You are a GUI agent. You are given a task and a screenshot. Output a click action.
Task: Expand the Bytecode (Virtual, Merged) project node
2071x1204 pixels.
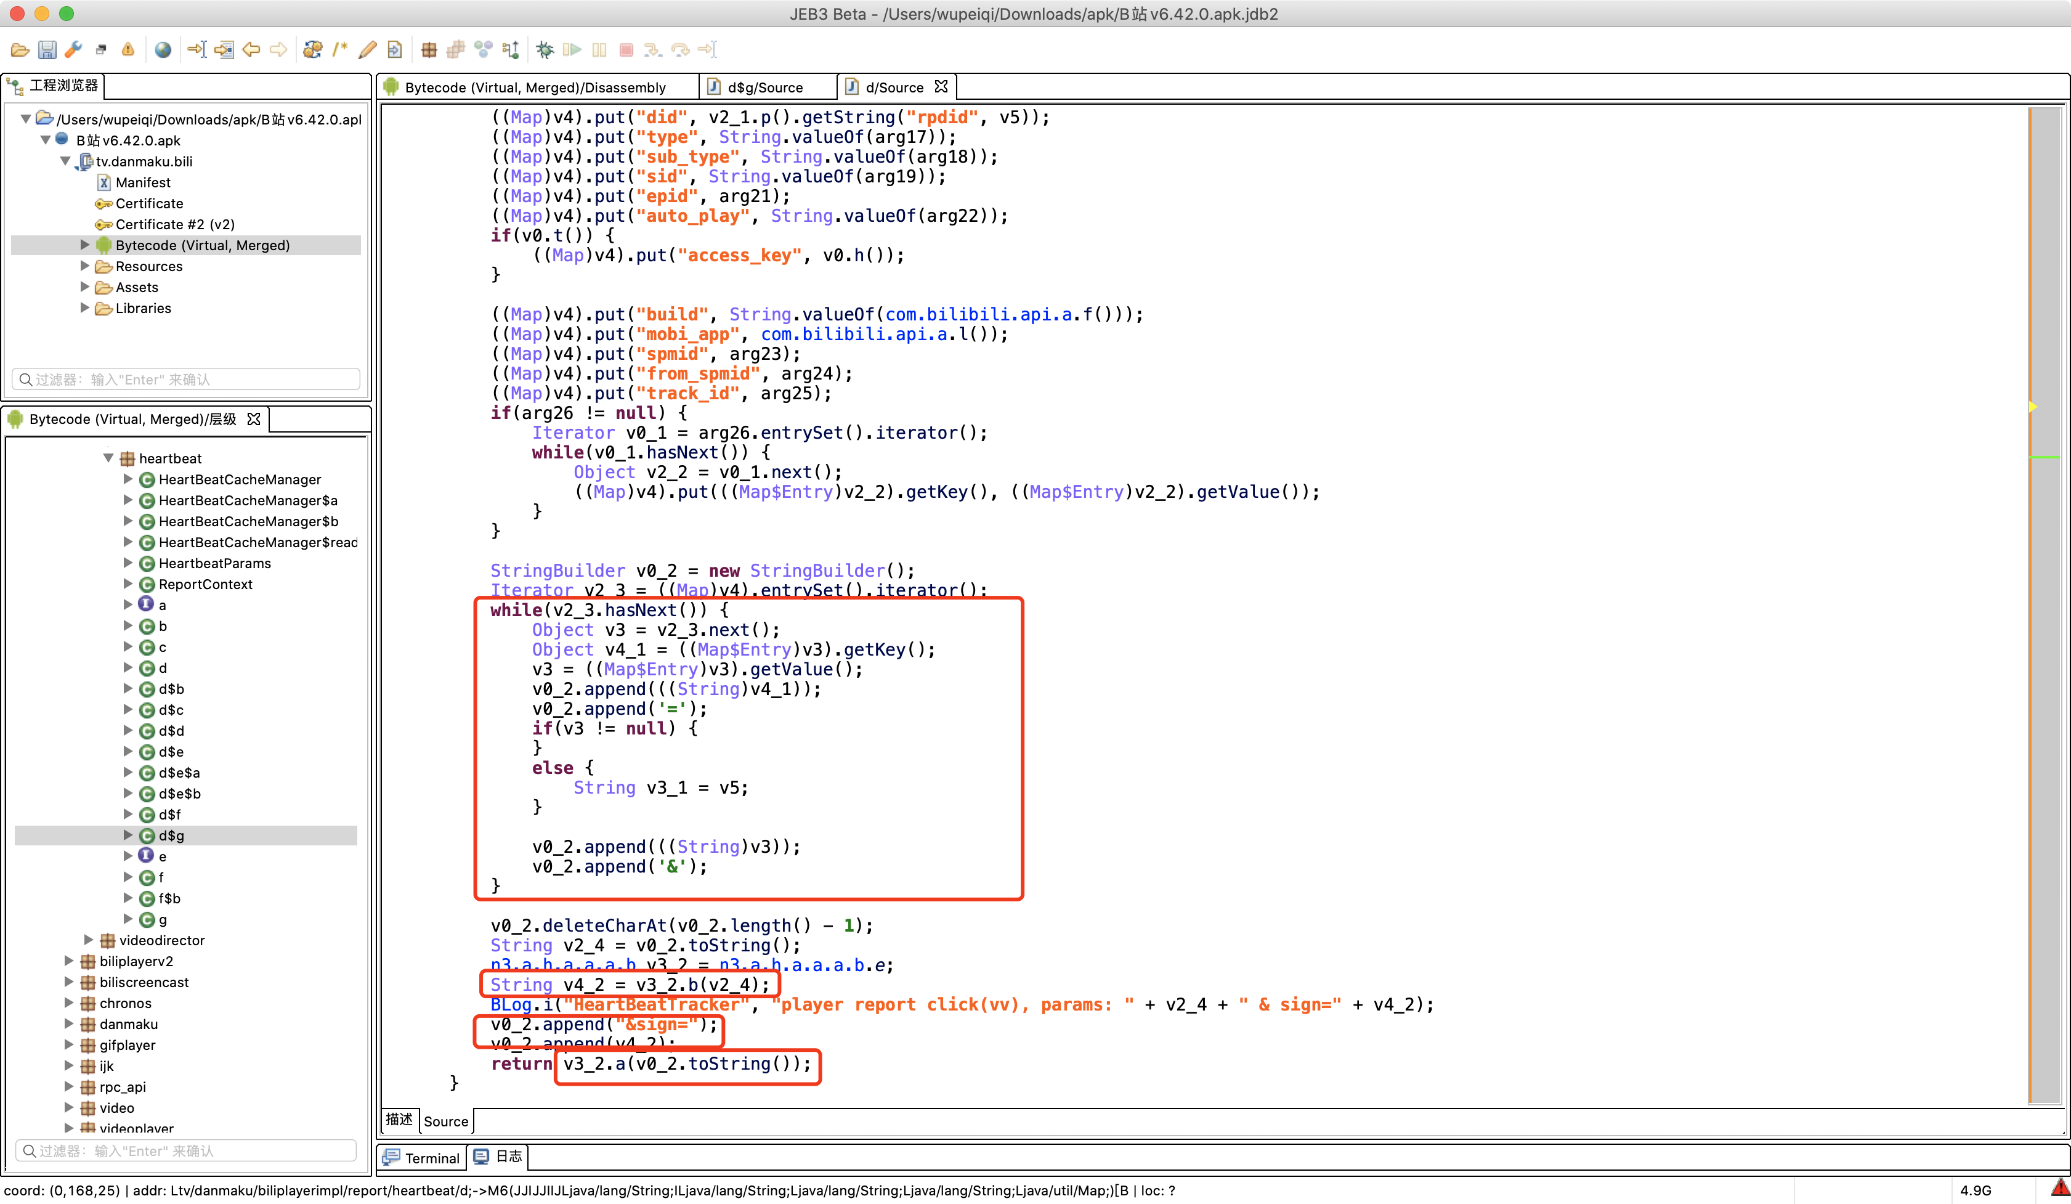84,245
